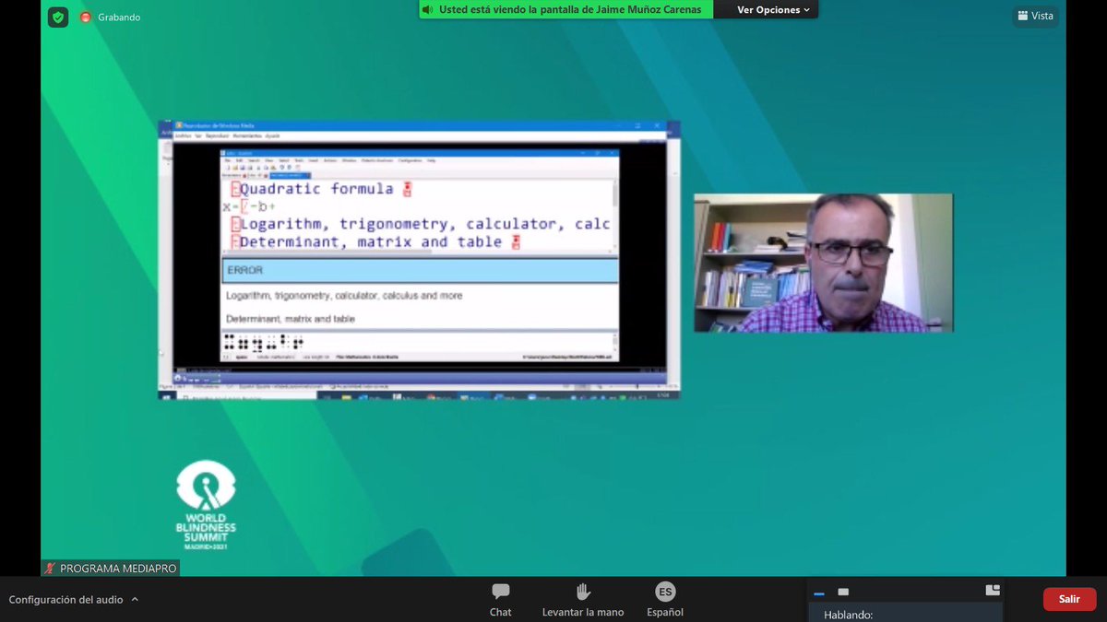This screenshot has height=622, width=1107.
Task: Click the muted mic icon beside PROGRAMA MEDIAPRO
Action: 51,569
